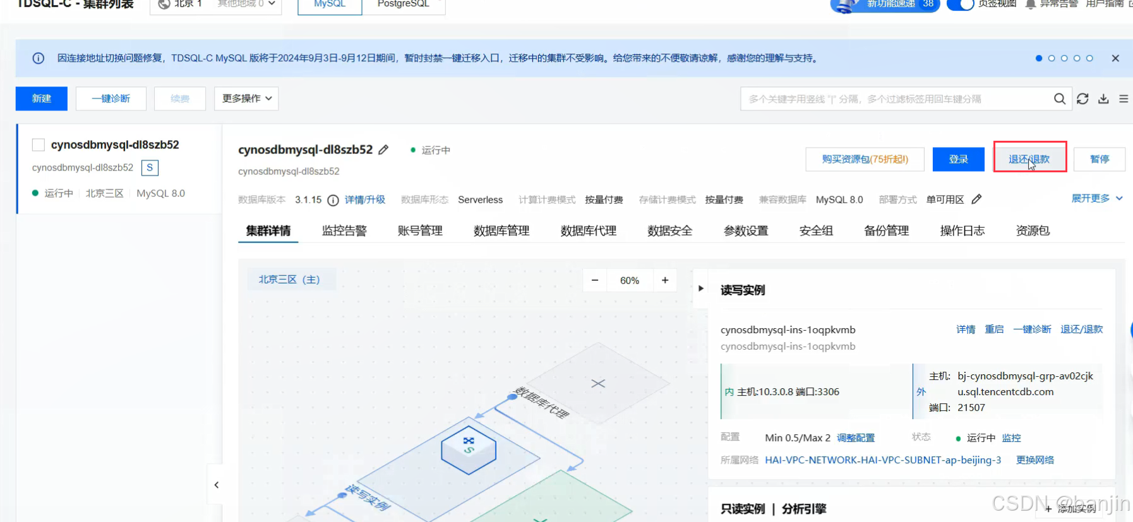The width and height of the screenshot is (1133, 522).
Task: Click the info icon in the notice banner
Action: (39, 58)
